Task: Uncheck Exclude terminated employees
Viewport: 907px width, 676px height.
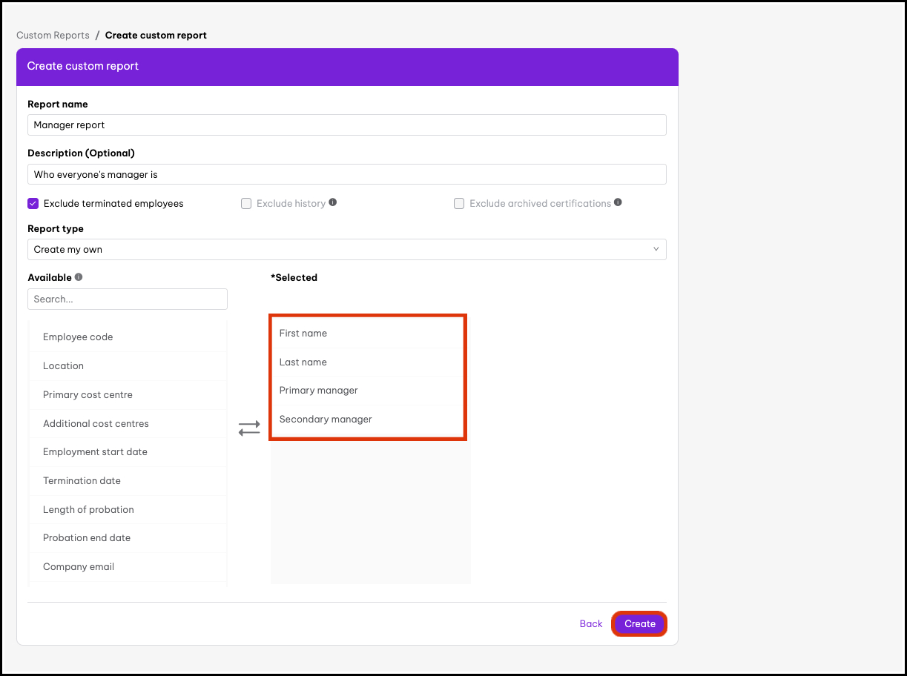Action: tap(31, 202)
